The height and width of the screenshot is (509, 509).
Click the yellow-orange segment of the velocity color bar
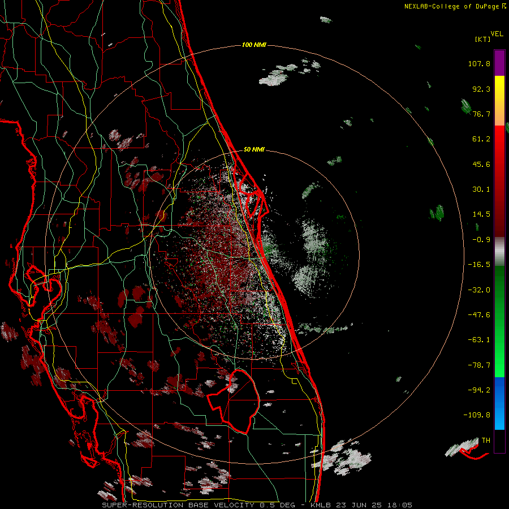click(499, 101)
